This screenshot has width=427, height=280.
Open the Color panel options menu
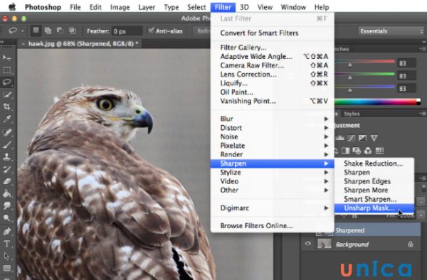423,49
